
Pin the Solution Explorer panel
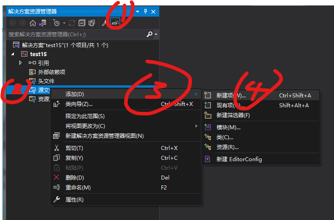145,12
